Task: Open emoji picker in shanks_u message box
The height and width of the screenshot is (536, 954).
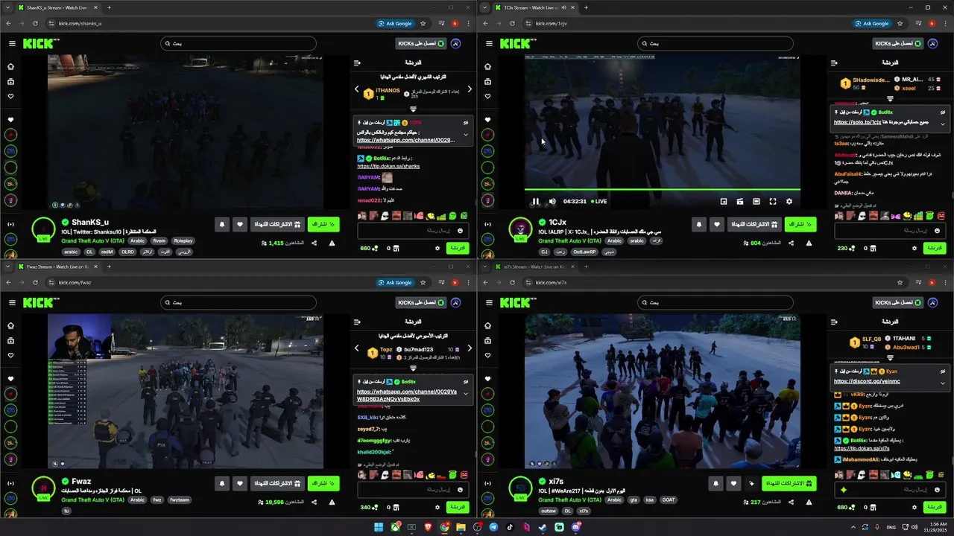Action: click(460, 231)
